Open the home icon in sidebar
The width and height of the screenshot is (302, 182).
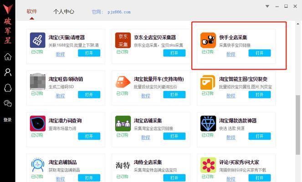[8, 56]
